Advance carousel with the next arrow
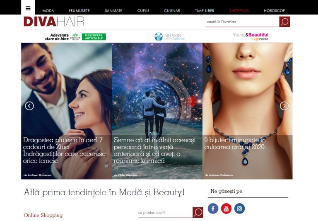This screenshot has height=221, width=318. 284,106
